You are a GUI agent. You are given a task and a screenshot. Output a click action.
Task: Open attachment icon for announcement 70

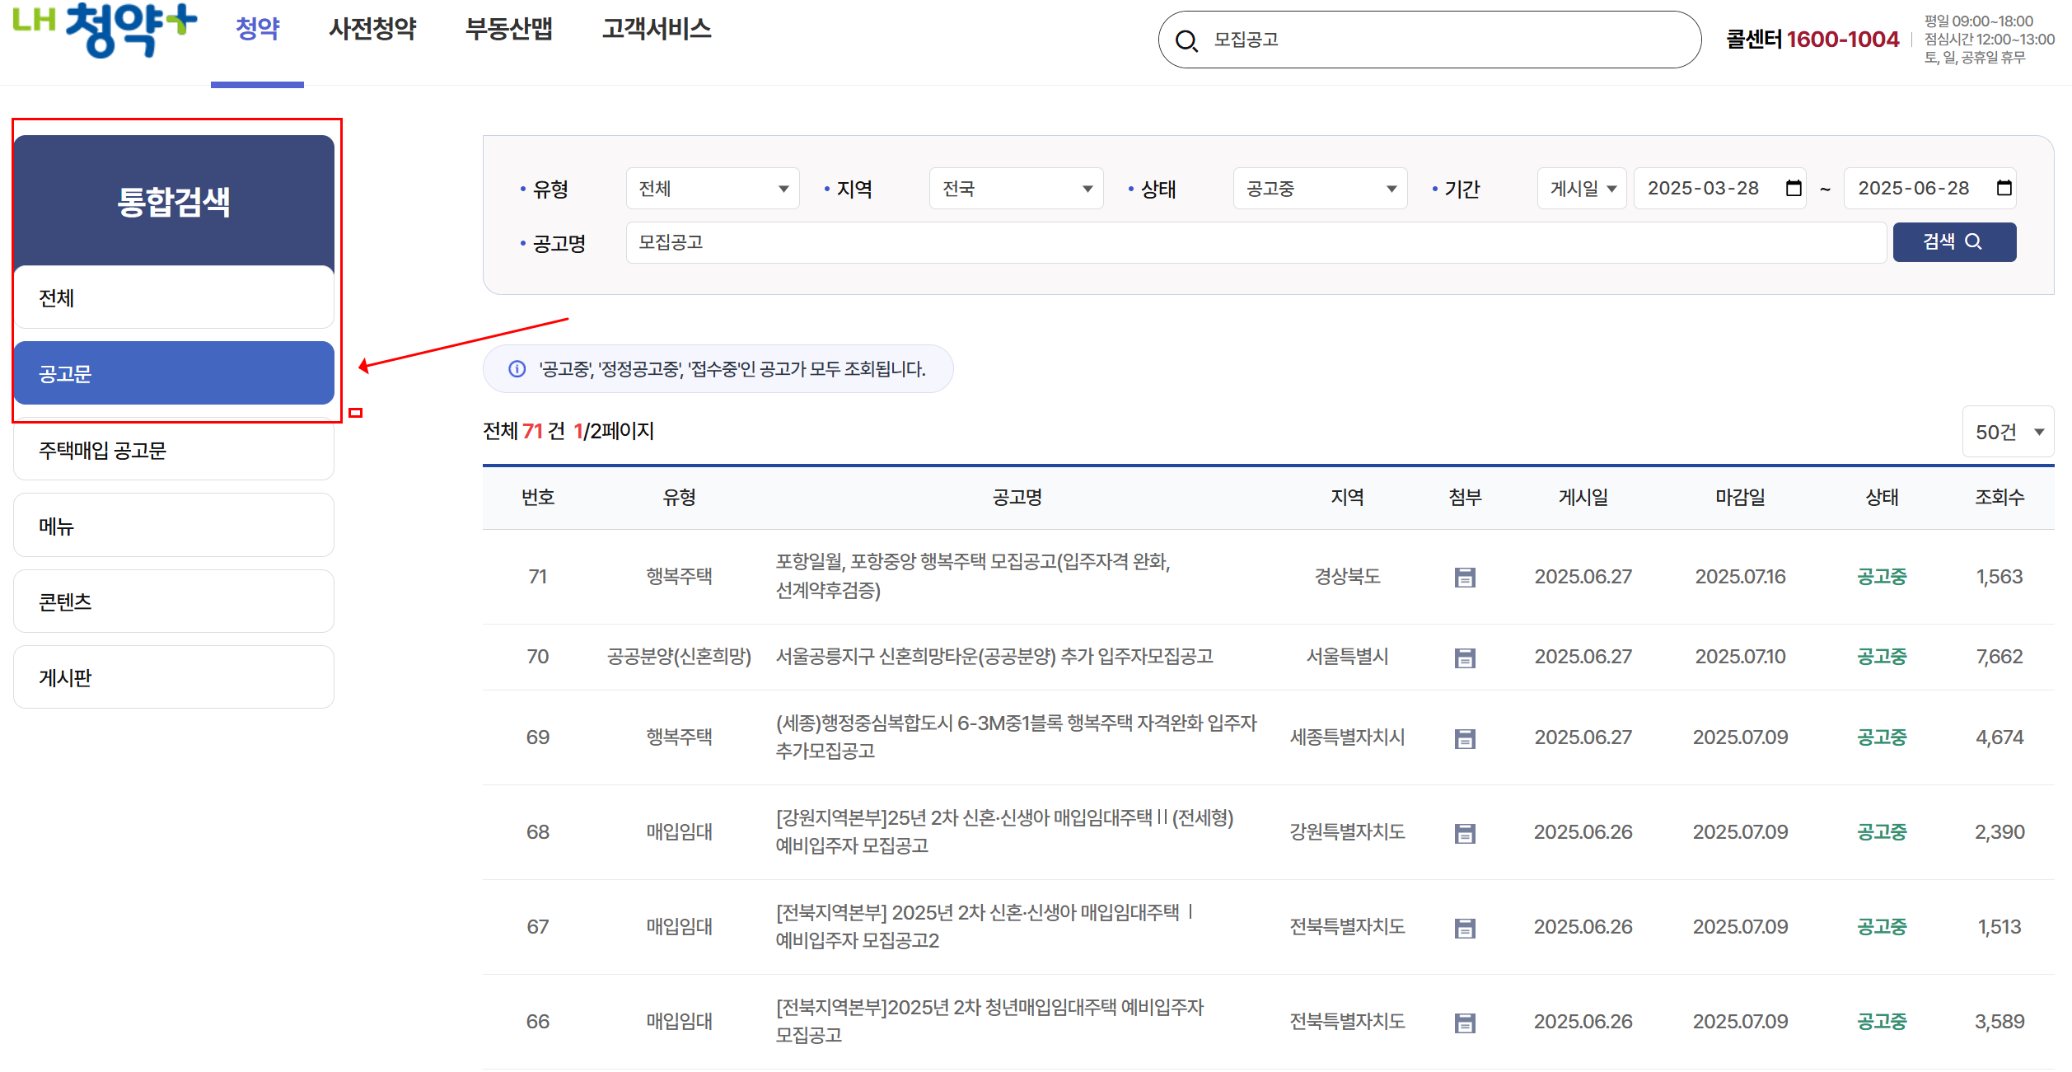click(x=1464, y=658)
